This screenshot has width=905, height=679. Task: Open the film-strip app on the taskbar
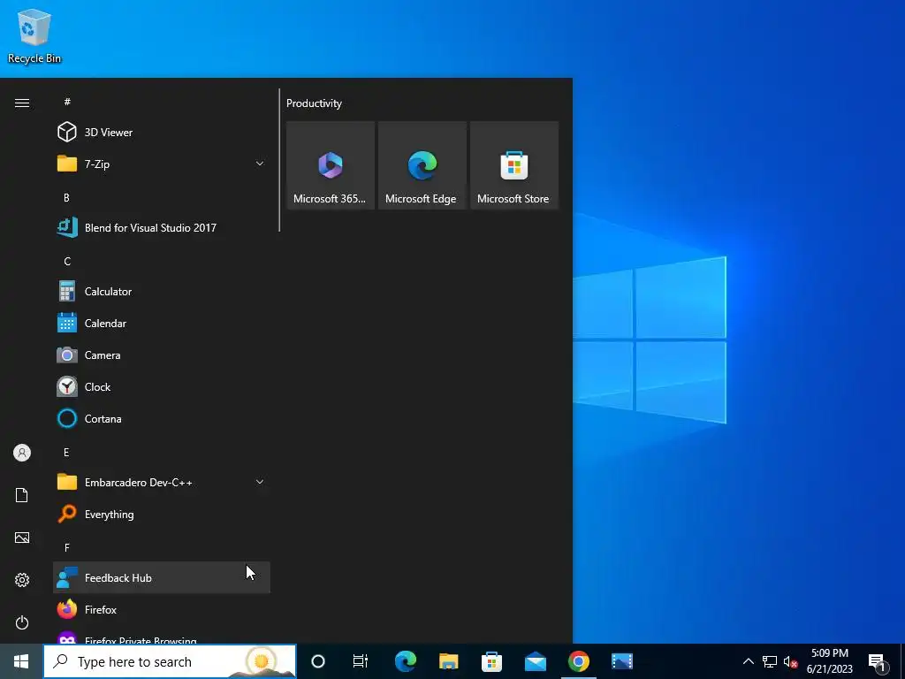point(621,661)
